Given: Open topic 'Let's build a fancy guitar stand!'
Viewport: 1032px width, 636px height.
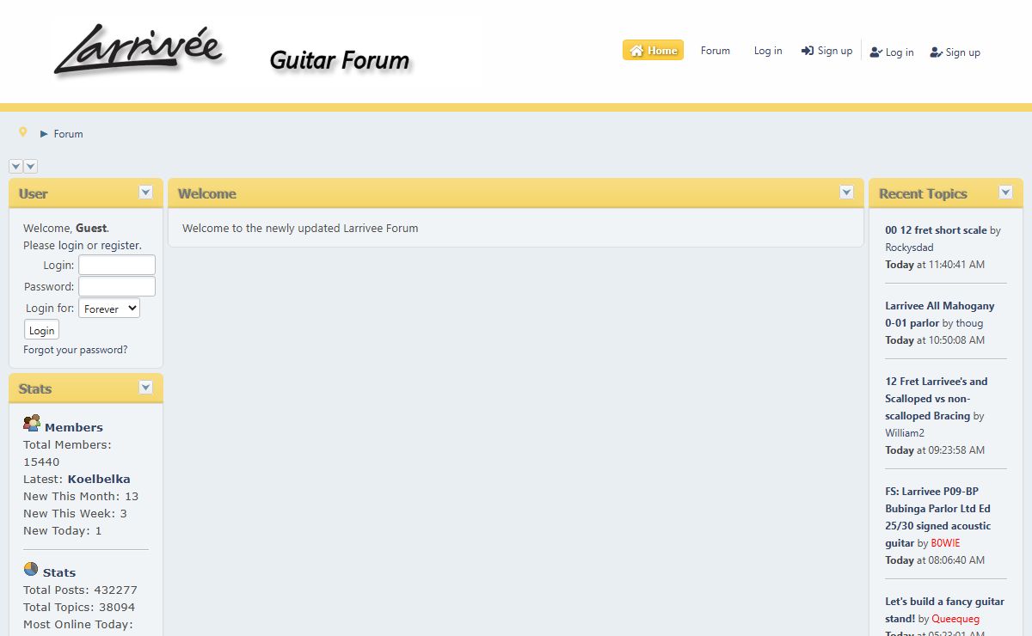Looking at the screenshot, I should click(944, 610).
